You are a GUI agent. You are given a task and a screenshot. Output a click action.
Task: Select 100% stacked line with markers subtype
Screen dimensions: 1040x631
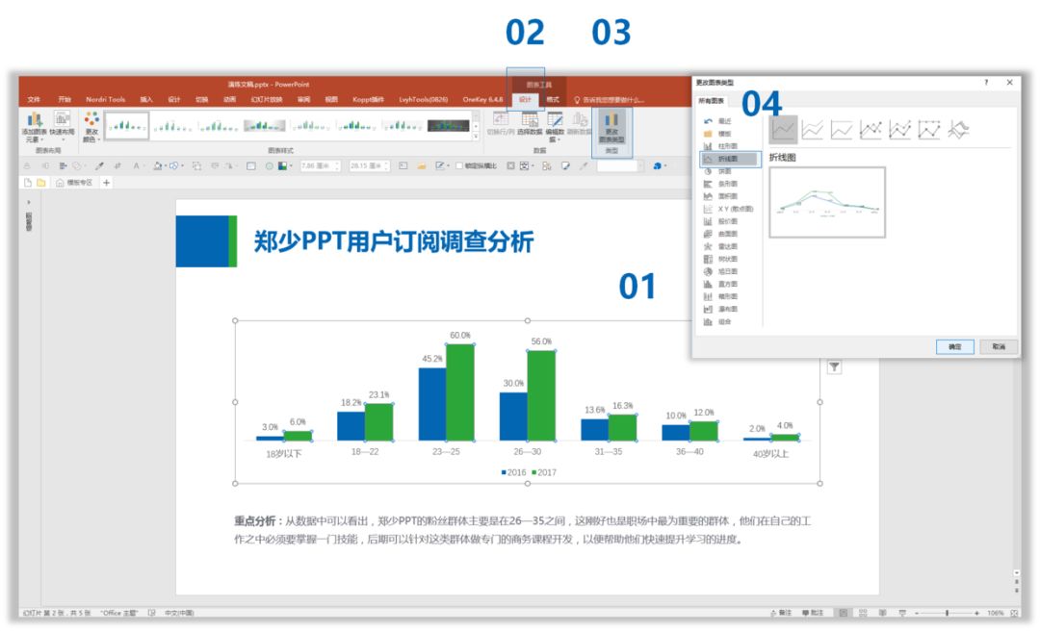[928, 129]
